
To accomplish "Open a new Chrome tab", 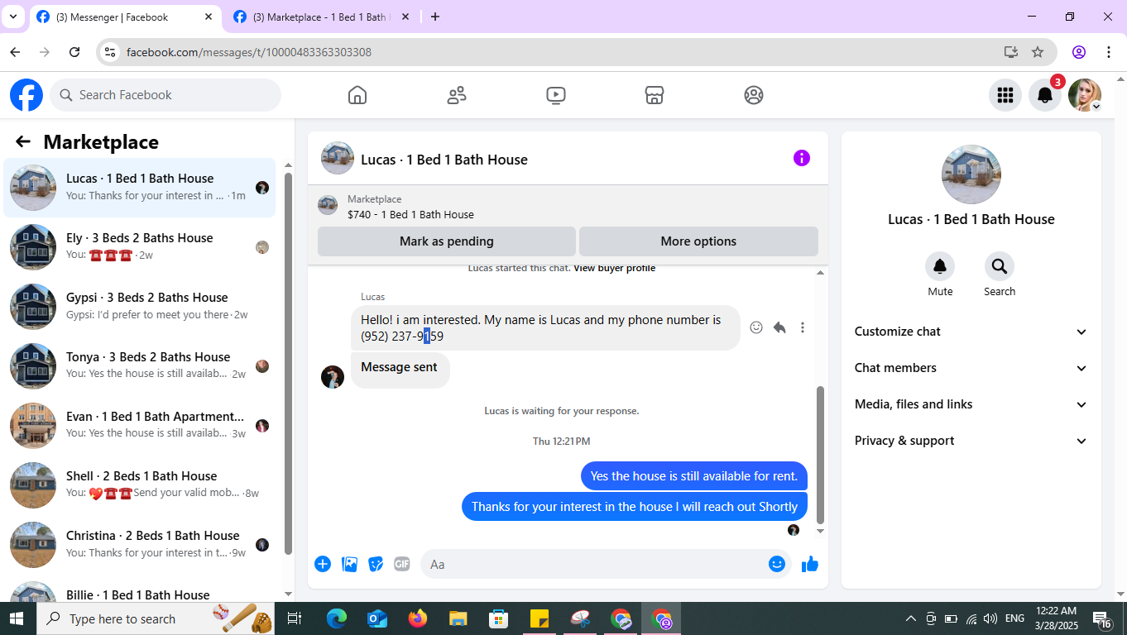I will pyautogui.click(x=435, y=17).
